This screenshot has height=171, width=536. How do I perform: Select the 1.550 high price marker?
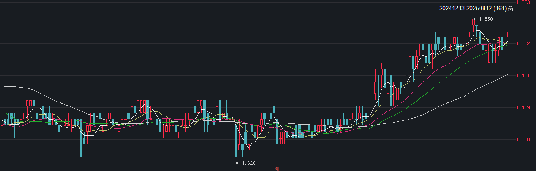point(486,19)
